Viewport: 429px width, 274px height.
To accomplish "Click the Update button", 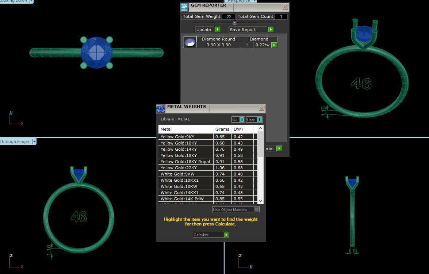I will click(204, 30).
